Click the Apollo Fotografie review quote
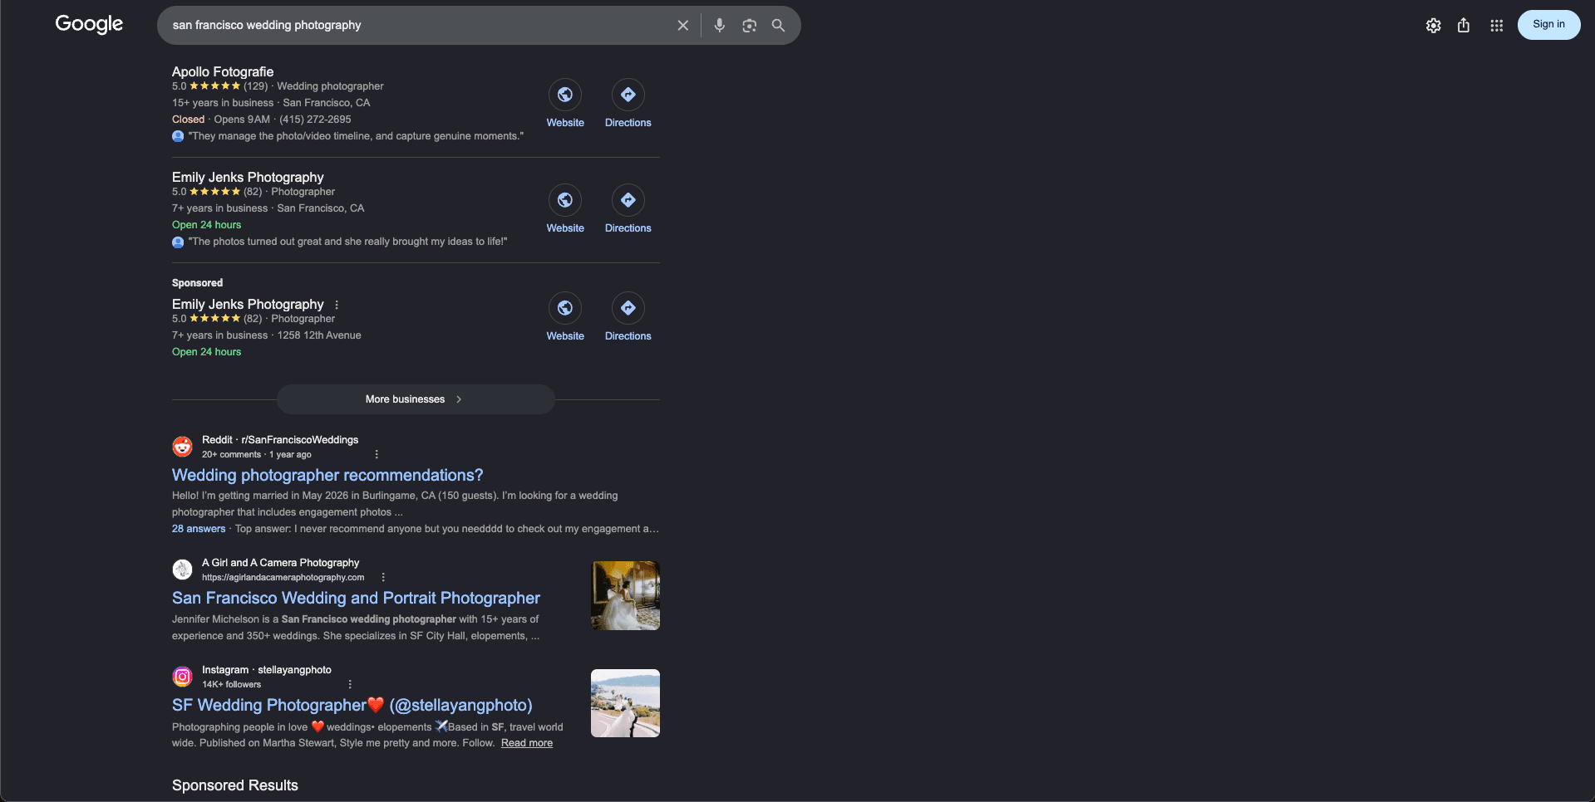Image resolution: width=1595 pixels, height=802 pixels. 356,136
